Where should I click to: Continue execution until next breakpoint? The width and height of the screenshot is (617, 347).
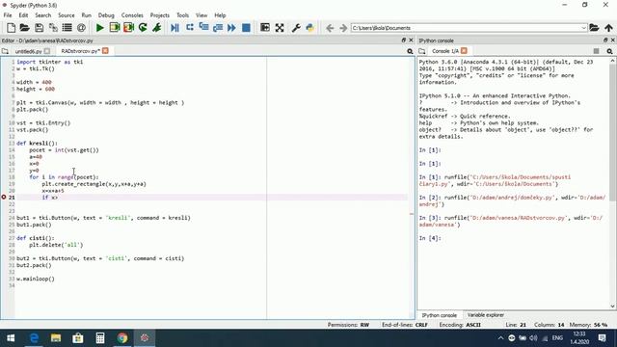(231, 28)
